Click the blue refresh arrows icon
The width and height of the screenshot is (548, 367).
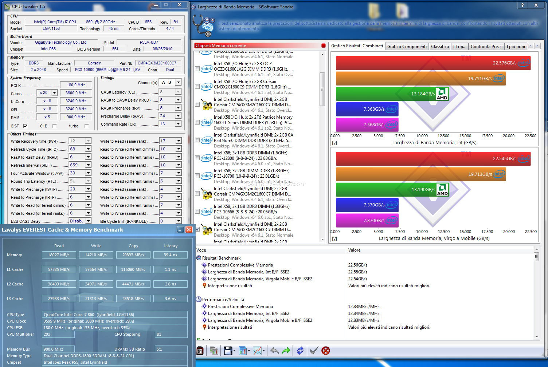(300, 351)
